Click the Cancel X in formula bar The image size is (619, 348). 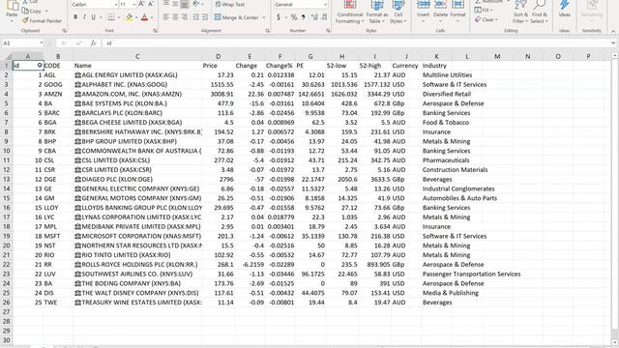coord(64,43)
